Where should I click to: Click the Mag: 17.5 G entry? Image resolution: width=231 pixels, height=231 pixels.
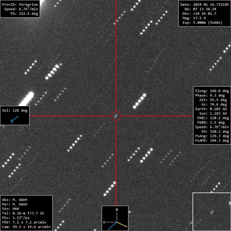[196, 18]
